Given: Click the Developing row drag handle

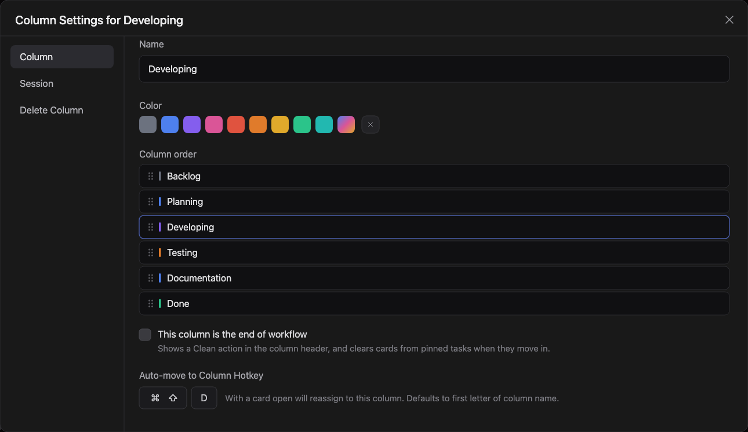Looking at the screenshot, I should click(151, 227).
